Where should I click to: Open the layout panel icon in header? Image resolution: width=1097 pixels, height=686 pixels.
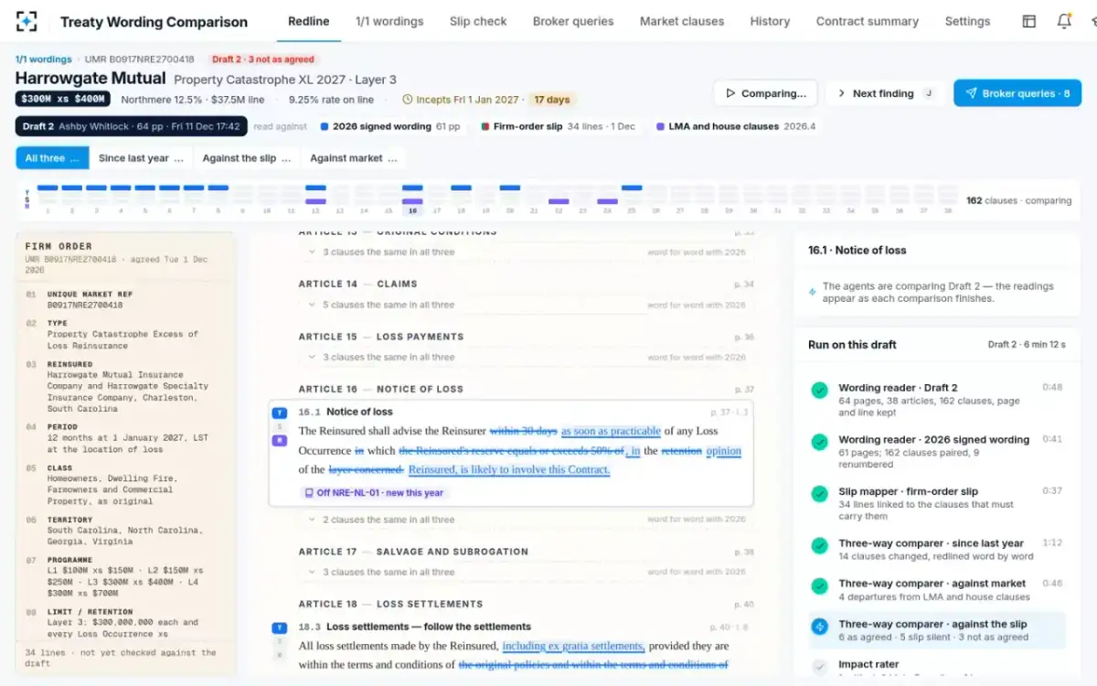(x=1029, y=21)
